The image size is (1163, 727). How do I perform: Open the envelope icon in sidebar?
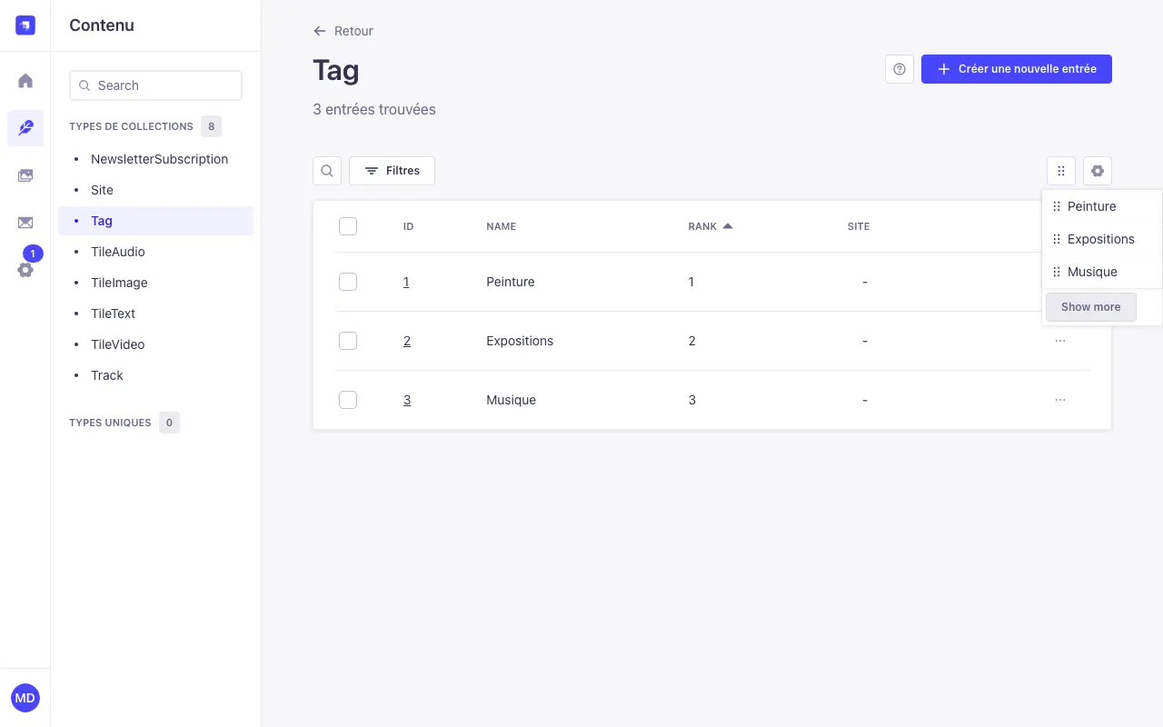click(x=25, y=223)
